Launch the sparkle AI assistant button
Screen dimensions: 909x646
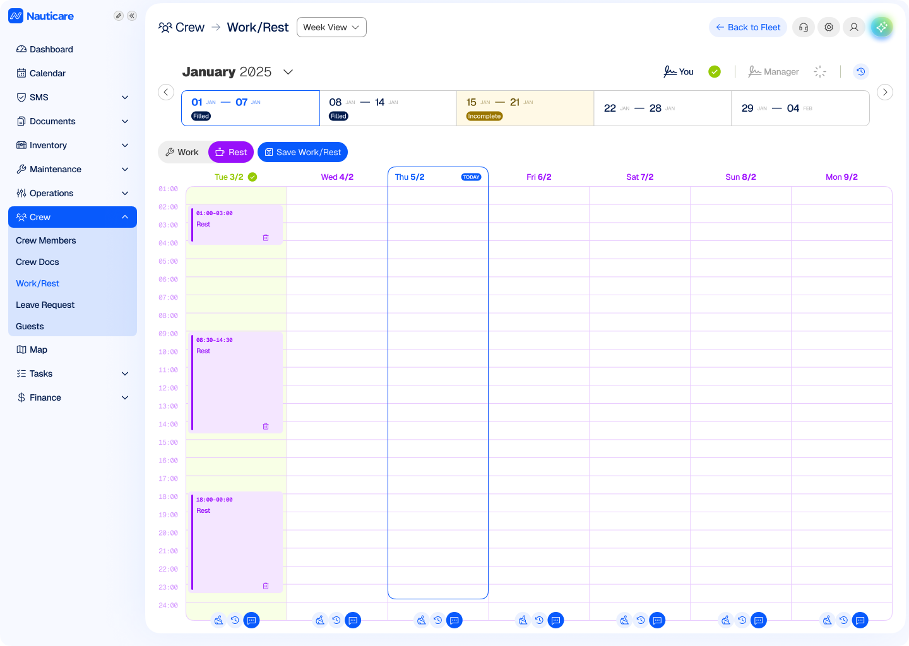click(882, 27)
